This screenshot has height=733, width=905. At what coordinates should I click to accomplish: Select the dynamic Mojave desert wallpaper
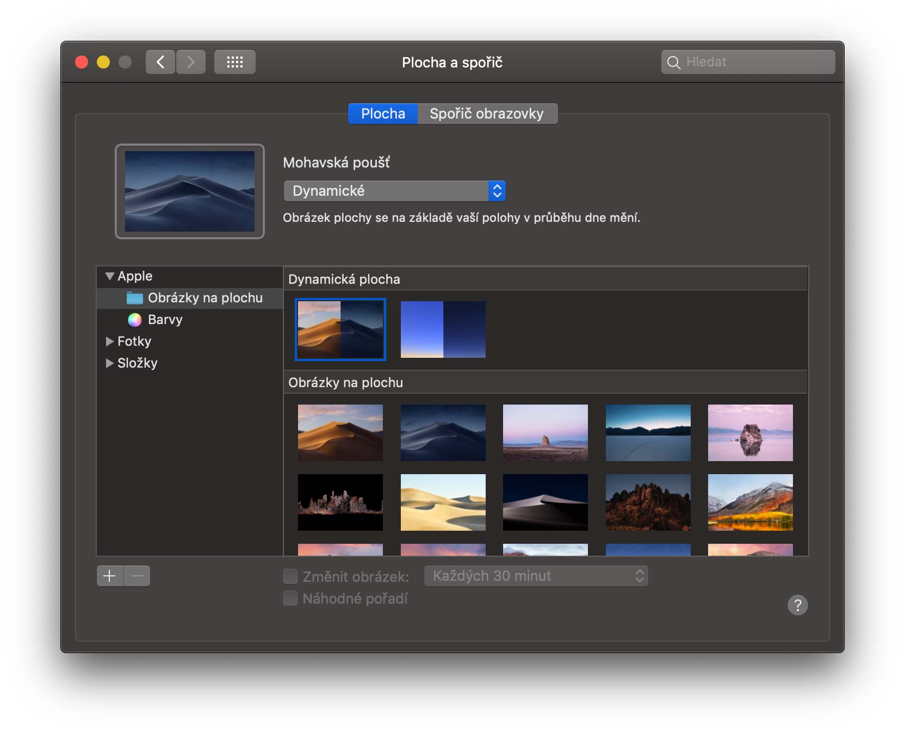(340, 330)
